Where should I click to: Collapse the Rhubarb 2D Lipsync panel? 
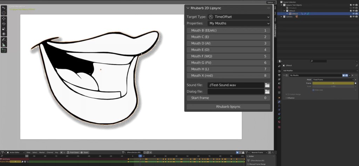click(188, 8)
